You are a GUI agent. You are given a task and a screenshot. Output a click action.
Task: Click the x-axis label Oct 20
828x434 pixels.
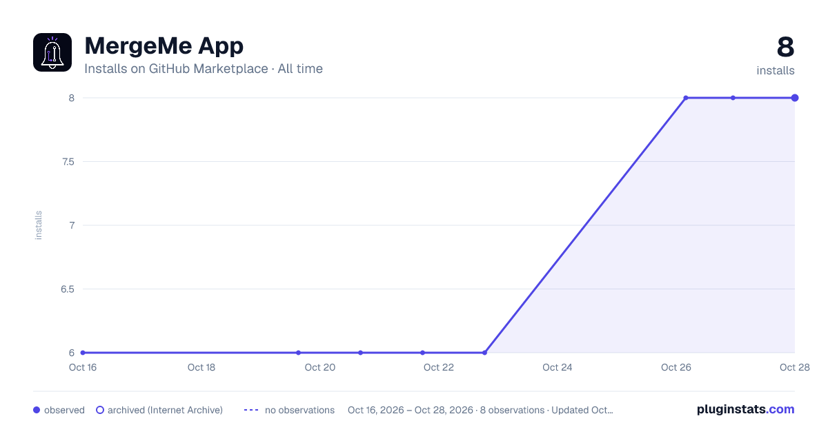(320, 367)
